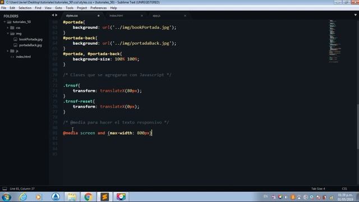This screenshot has width=359, height=202.
Task: Open the Find menu
Action: pos(38,8)
